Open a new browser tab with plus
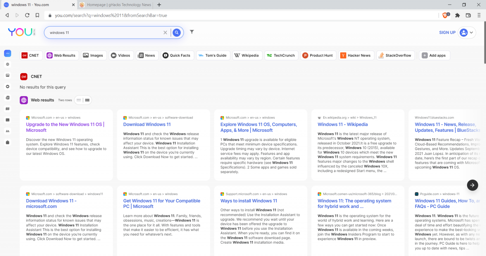The width and height of the screenshot is (486, 256). coord(159,5)
